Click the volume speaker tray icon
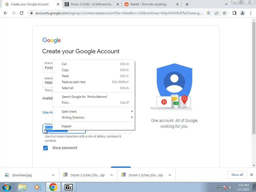This screenshot has height=192, width=256. (x=231, y=187)
